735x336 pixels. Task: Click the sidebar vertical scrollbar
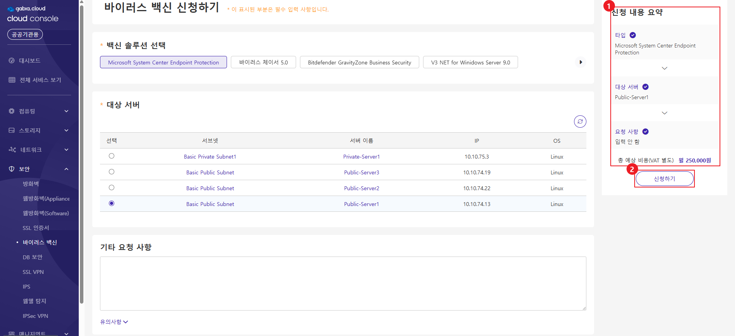[x=81, y=154]
